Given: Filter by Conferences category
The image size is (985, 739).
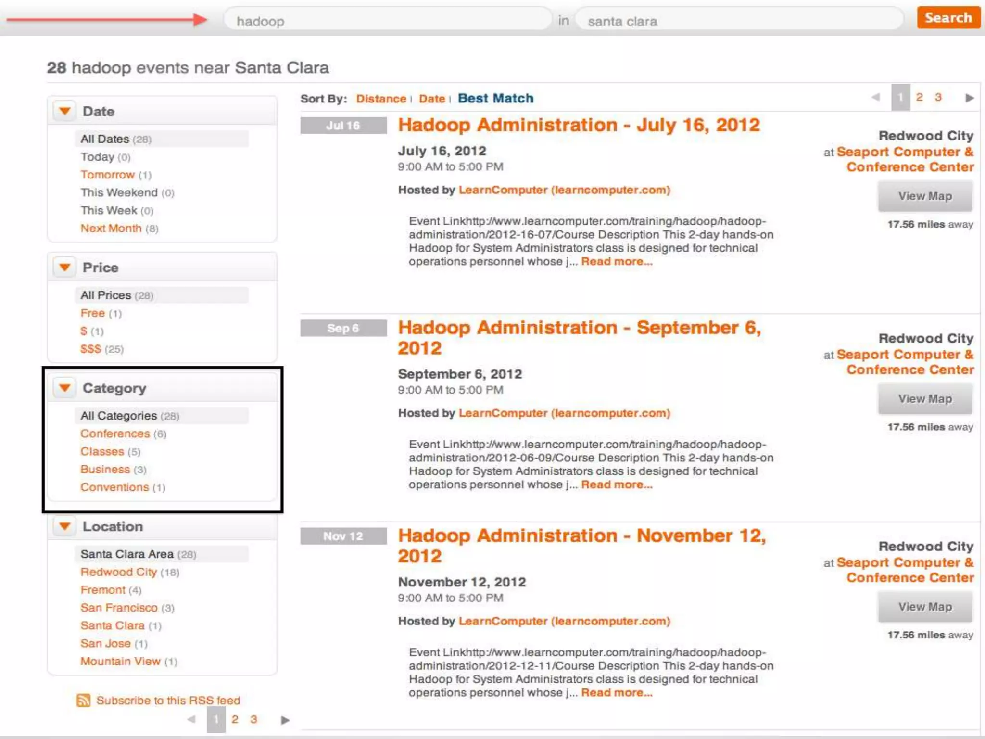Looking at the screenshot, I should pos(115,433).
